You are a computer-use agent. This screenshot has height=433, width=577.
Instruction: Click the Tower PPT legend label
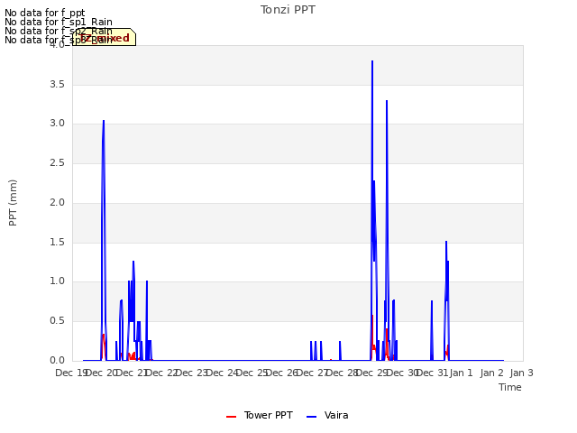tap(269, 415)
